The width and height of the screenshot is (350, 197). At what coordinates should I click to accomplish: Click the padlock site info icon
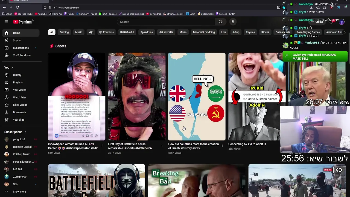coord(50,7)
